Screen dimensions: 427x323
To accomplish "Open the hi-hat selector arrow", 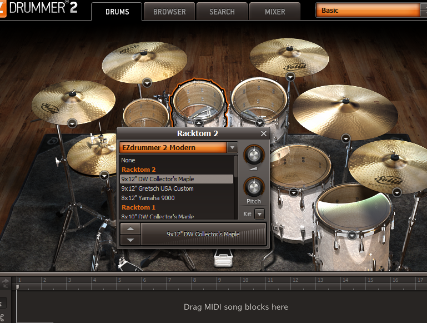I will 104,176.
